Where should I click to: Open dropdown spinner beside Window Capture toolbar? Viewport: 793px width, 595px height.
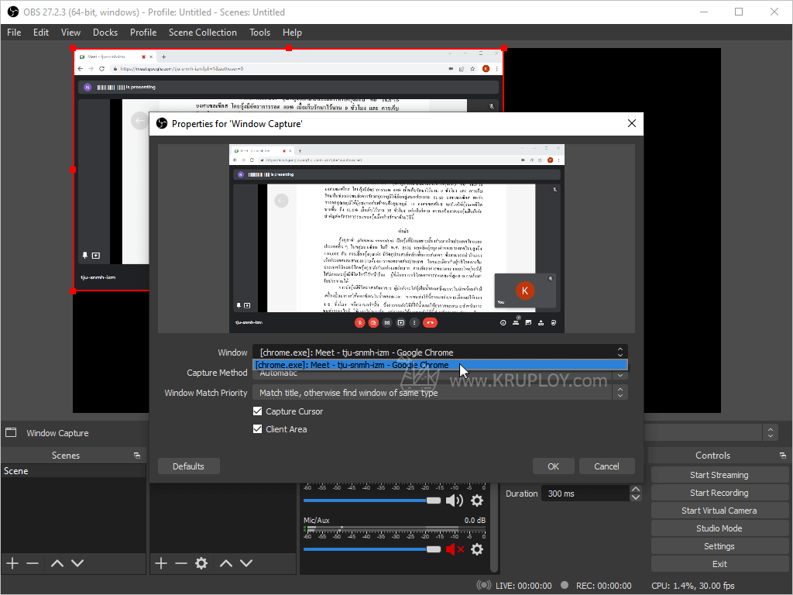pyautogui.click(x=771, y=432)
